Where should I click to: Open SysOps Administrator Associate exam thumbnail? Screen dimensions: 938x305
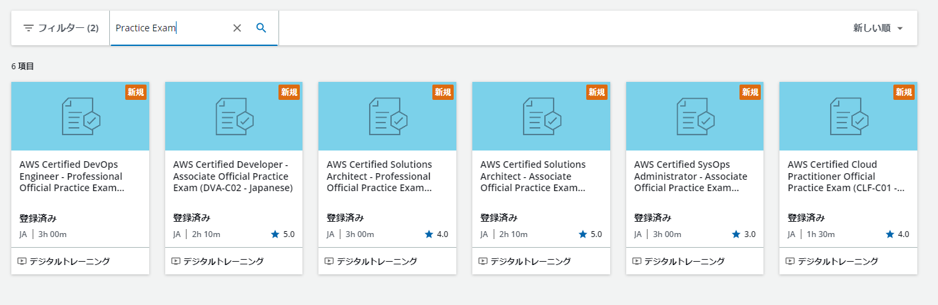click(695, 117)
